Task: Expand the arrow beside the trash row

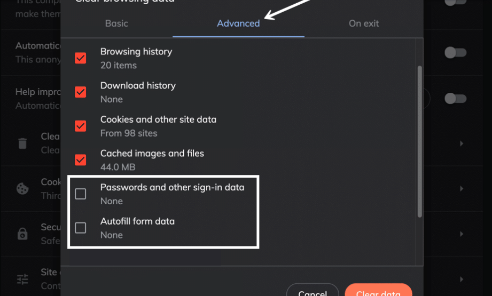Action: [461, 143]
